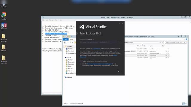This screenshot has height=107, width=191.
Task: Open Documents under This PC
Action: [71, 62]
